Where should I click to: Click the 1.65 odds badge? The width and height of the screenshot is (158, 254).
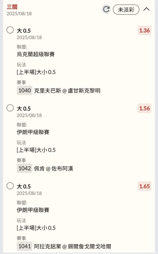pos(144,186)
